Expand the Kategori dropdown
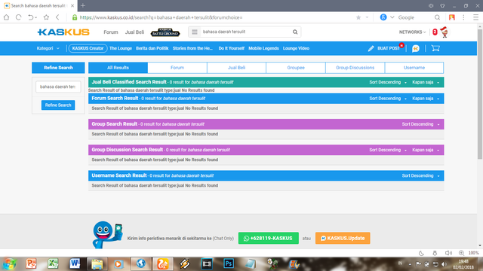 point(48,48)
